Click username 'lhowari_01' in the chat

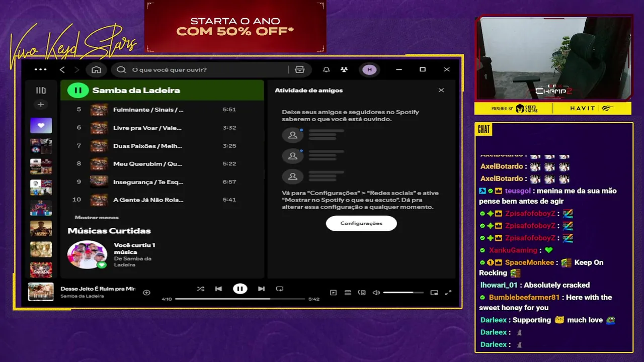pos(499,285)
